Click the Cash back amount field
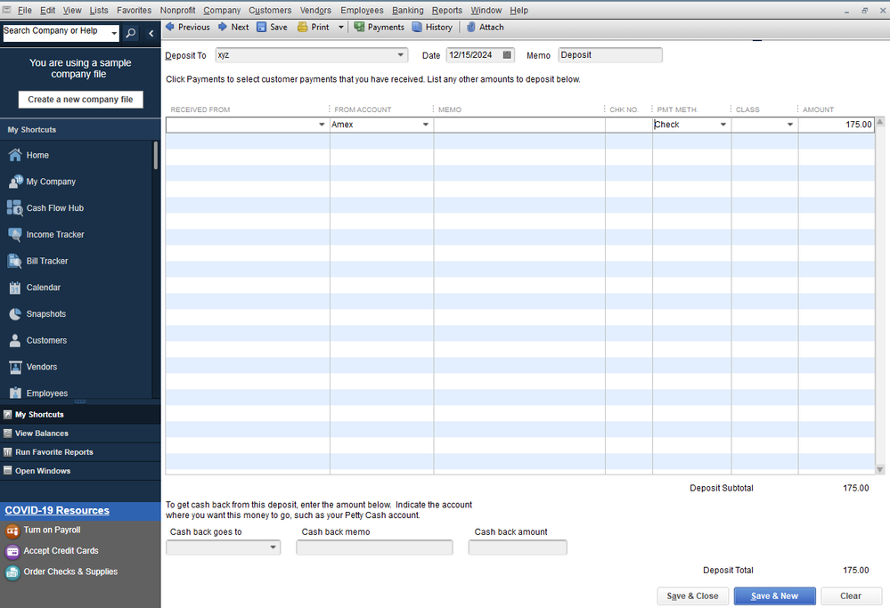 tap(518, 547)
